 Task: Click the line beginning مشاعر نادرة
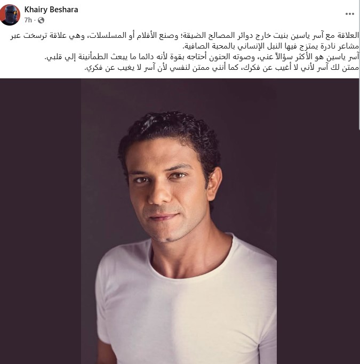click(270, 46)
